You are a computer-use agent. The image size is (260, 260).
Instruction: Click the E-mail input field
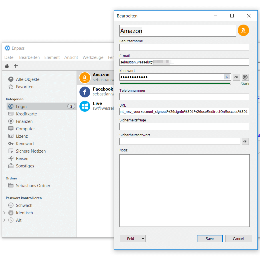184,62
